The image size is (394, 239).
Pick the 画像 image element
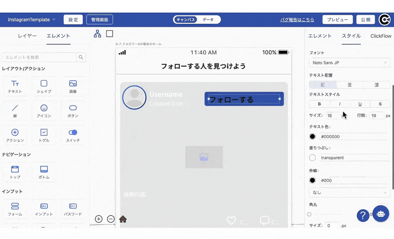click(x=73, y=86)
